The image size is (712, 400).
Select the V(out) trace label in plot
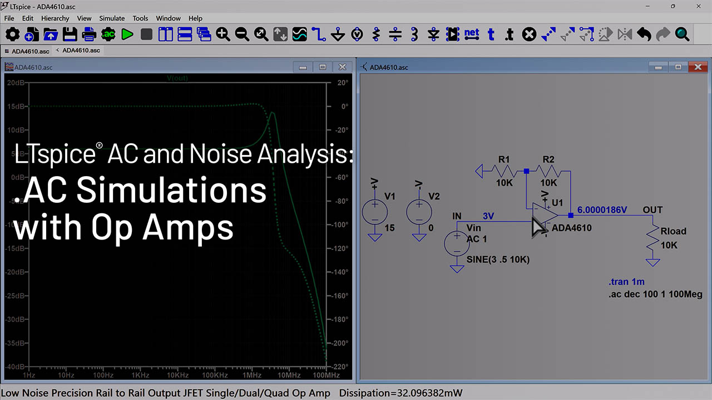177,78
